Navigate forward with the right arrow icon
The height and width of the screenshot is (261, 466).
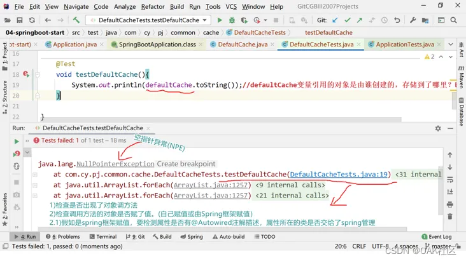coord(60,20)
